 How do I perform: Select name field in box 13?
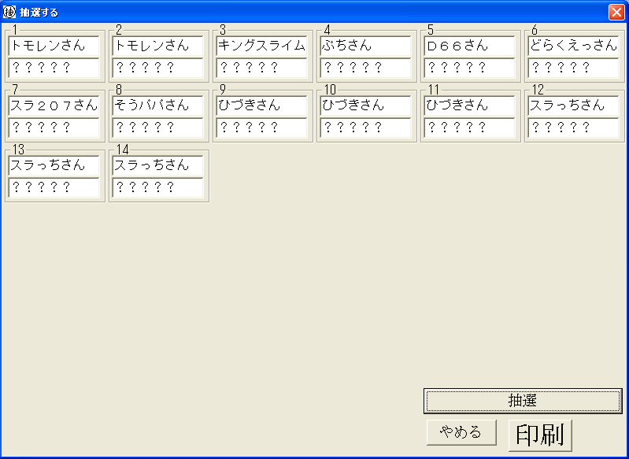coord(54,165)
